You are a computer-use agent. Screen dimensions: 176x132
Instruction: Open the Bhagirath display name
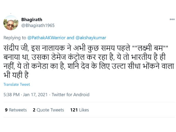[x=32, y=20]
